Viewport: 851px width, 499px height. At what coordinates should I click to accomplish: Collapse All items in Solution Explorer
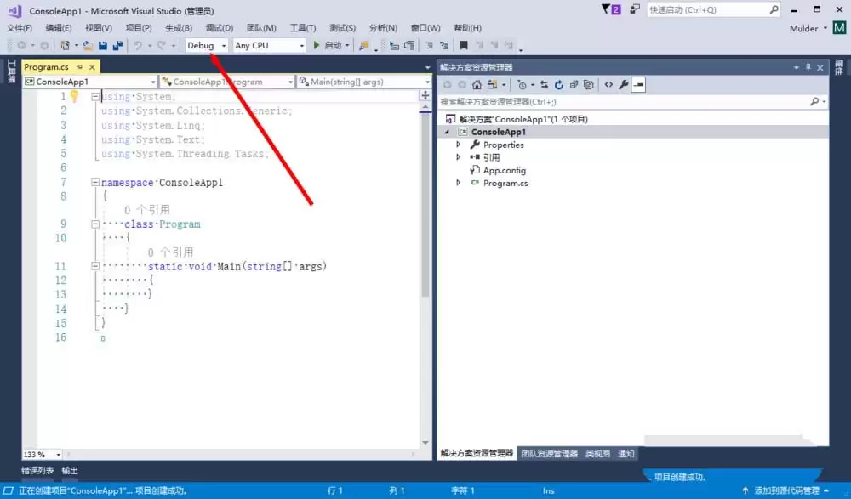(x=574, y=84)
